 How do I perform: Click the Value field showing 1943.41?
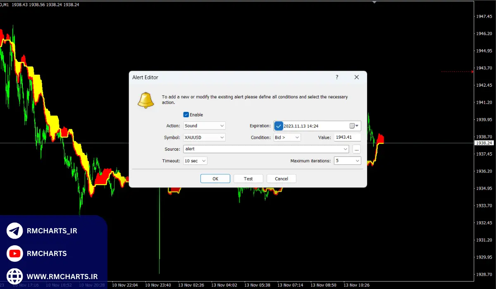(x=347, y=137)
